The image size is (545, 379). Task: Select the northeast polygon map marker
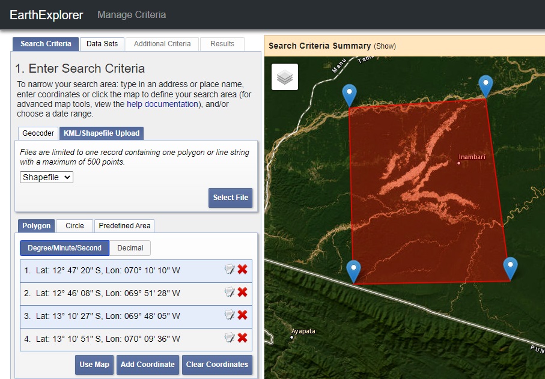pos(486,86)
